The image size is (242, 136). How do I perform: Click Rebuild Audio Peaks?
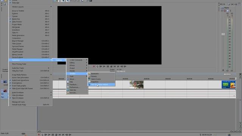(31, 105)
